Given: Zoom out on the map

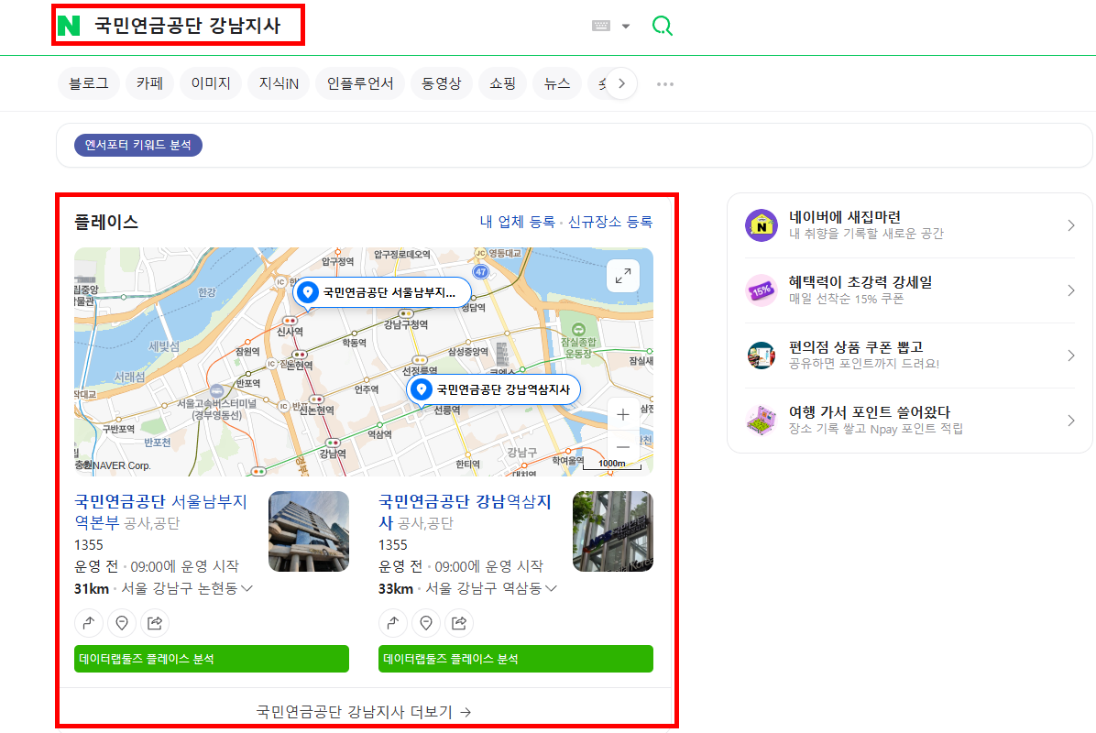Looking at the screenshot, I should [623, 446].
